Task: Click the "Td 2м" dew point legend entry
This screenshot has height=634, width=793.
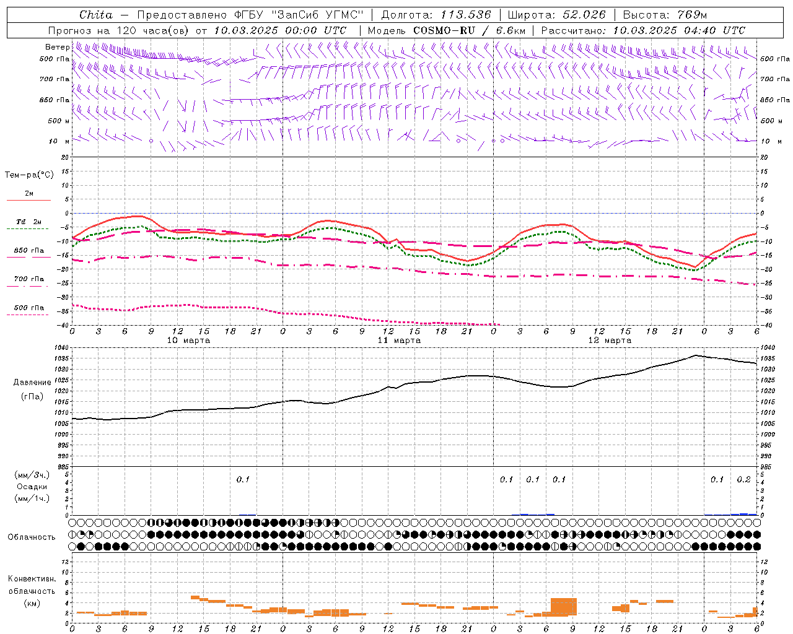Action: tap(29, 222)
